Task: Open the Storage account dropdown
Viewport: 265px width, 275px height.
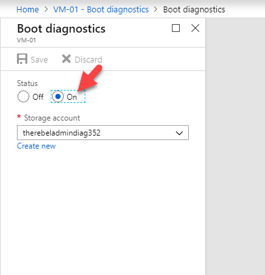Action: pyautogui.click(x=103, y=132)
